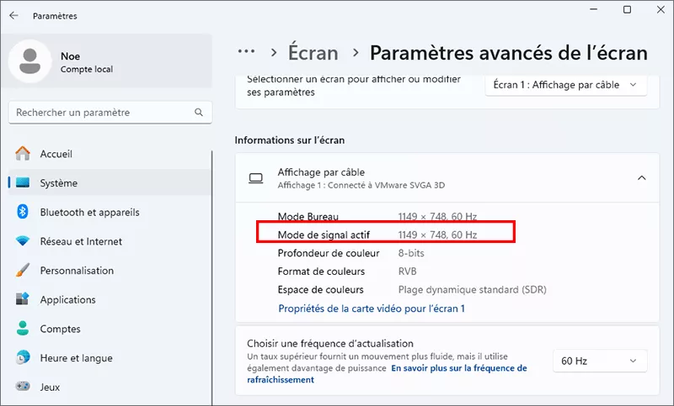The height and width of the screenshot is (406, 674).
Task: Open Accueil in the sidebar
Action: 110,154
